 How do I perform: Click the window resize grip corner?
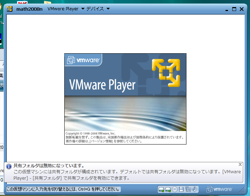(x=242, y=190)
